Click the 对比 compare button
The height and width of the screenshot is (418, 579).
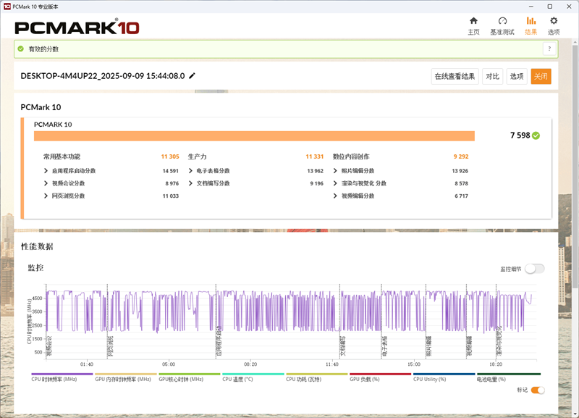click(493, 77)
